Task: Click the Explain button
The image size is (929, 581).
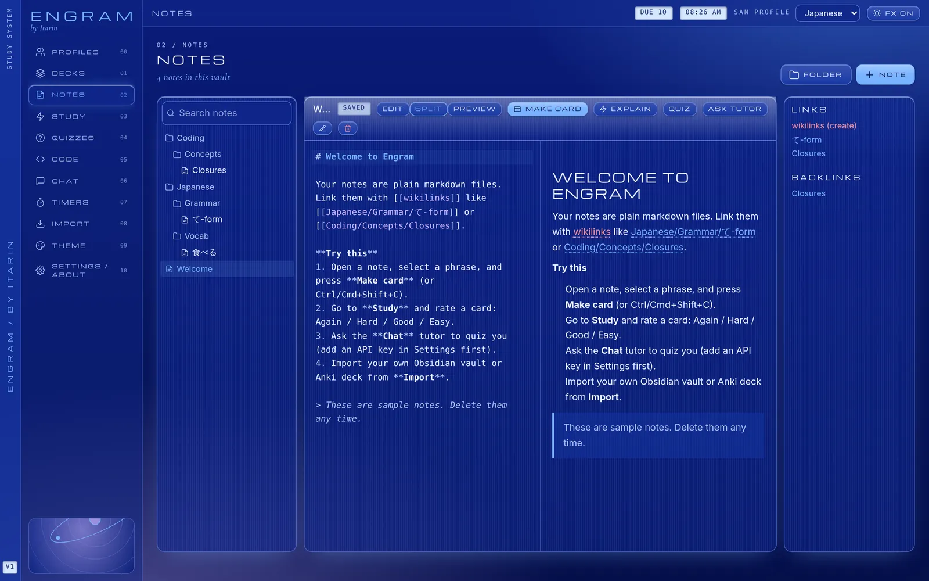Action: [625, 109]
